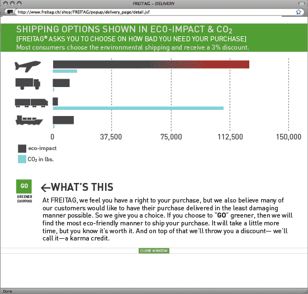Click the airplane's cyan CO2 bar

coord(65,71)
